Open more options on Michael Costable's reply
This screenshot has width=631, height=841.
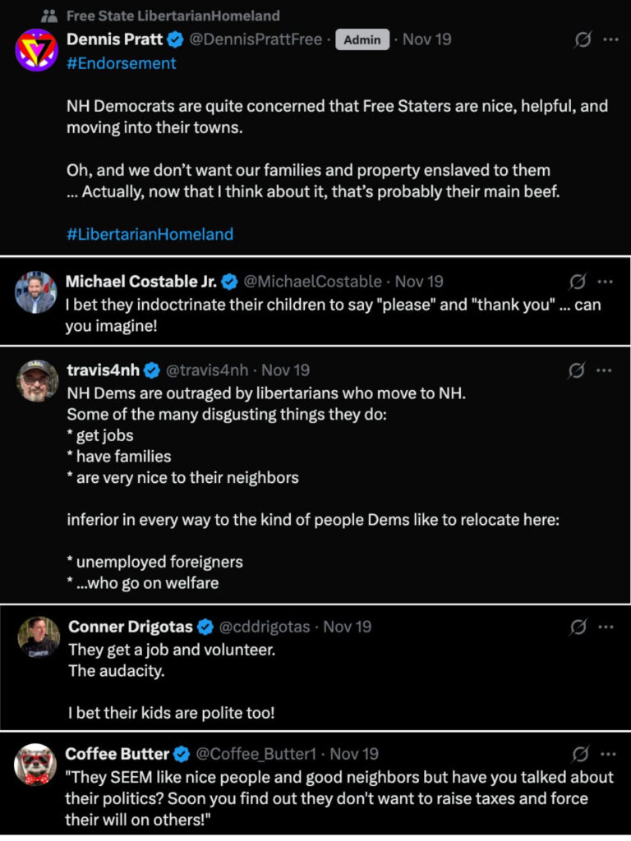coord(605,282)
